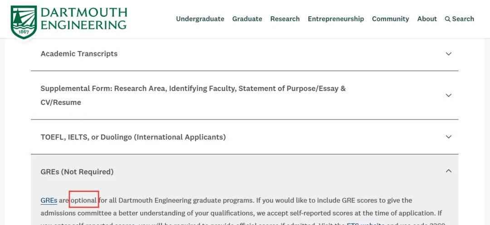Image resolution: width=490 pixels, height=225 pixels.
Task: Go to Entrepreneurship in navigation
Action: tap(336, 19)
